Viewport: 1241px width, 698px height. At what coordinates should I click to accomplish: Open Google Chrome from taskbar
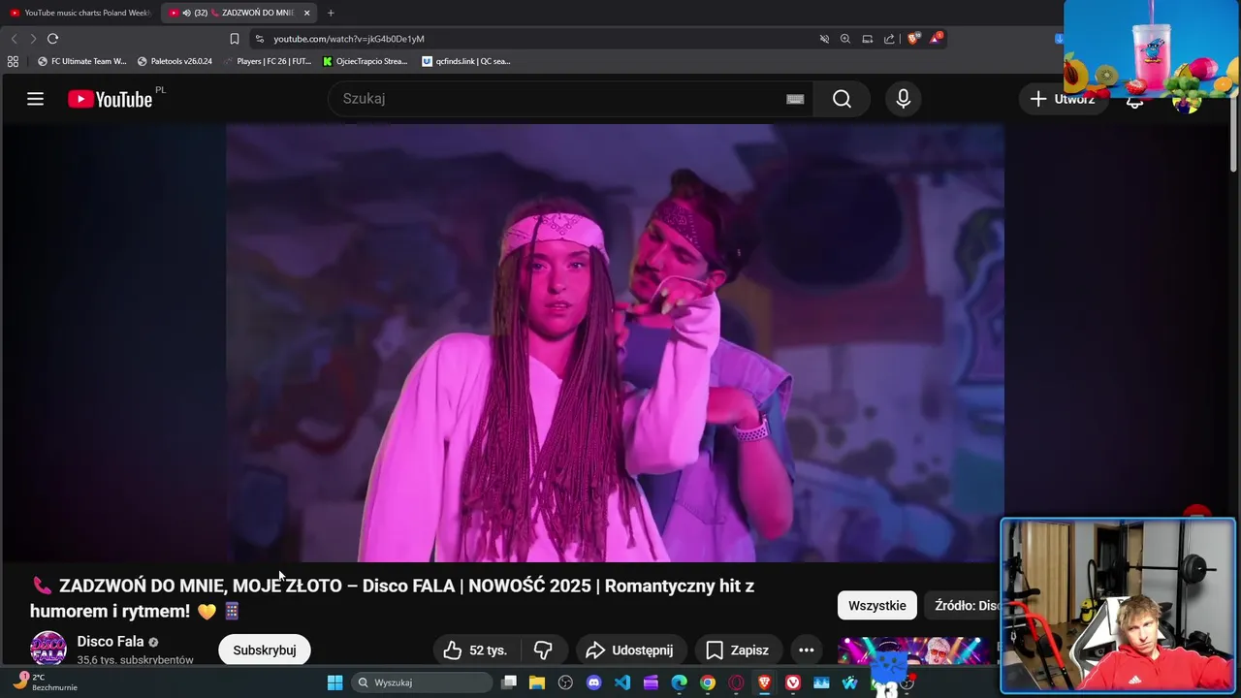(x=708, y=682)
